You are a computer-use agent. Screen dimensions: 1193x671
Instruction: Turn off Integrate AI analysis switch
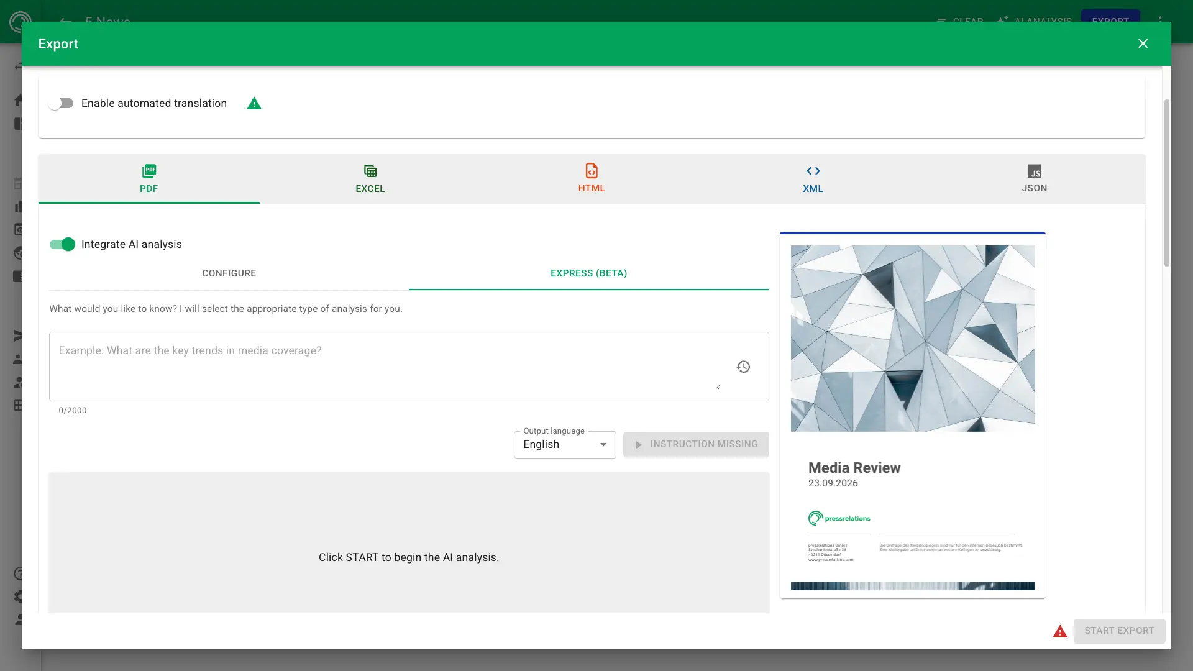[62, 244]
